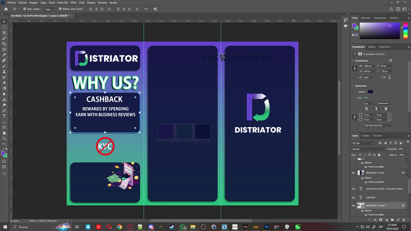Switch to the Bibliotecas tab
The width and height of the screenshot is (411, 231).
coord(385,47)
